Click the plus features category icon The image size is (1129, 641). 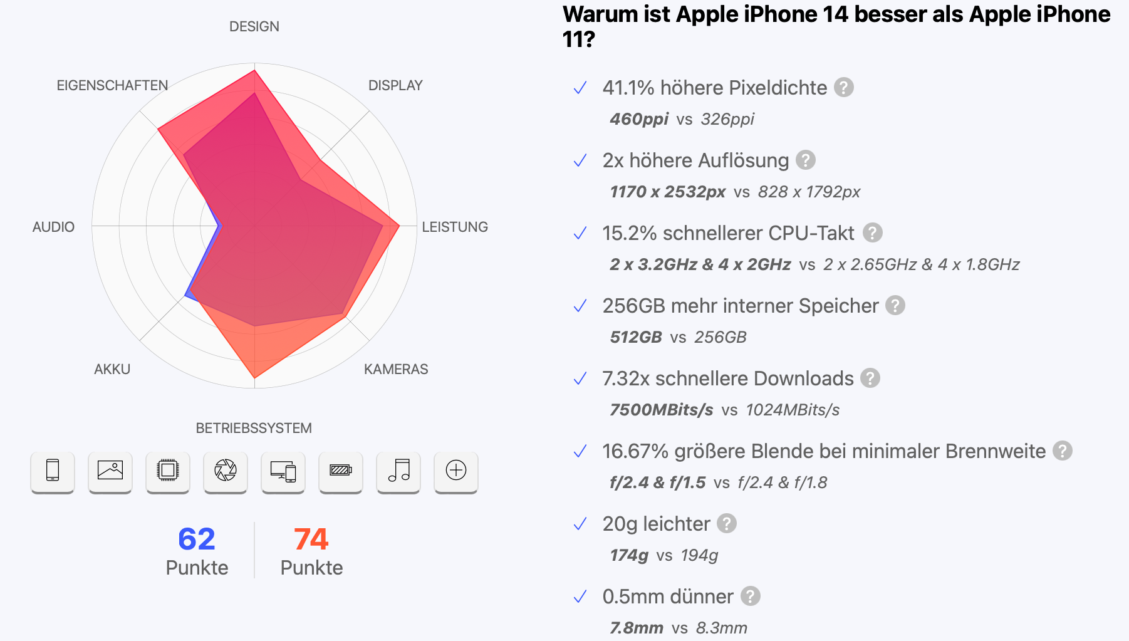pos(456,471)
